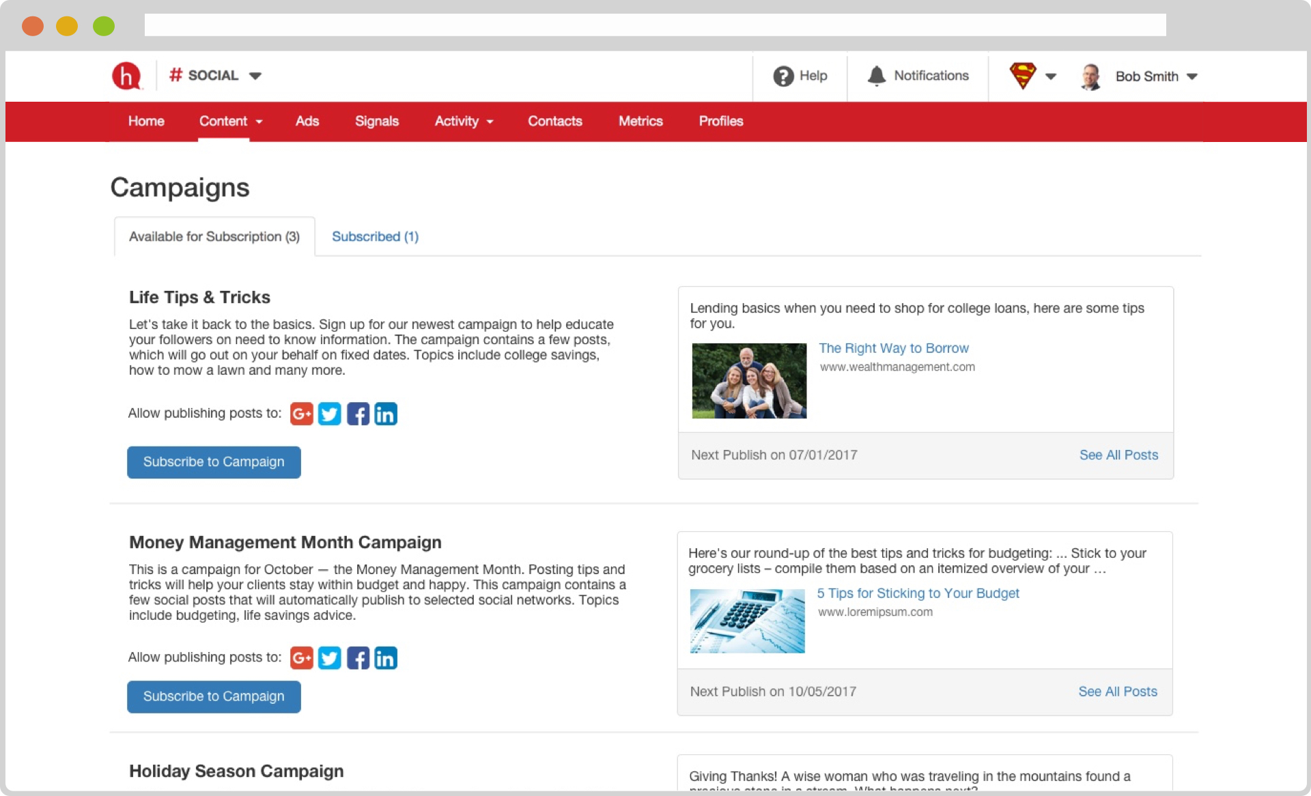Screen dimensions: 1311x796
Task: Go to the Home menu item
Action: (x=146, y=121)
